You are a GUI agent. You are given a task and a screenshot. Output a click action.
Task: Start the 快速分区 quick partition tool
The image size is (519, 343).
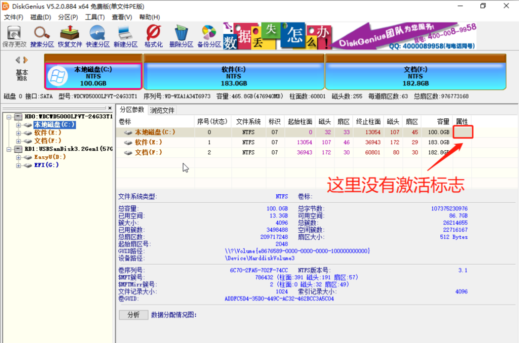(x=97, y=36)
